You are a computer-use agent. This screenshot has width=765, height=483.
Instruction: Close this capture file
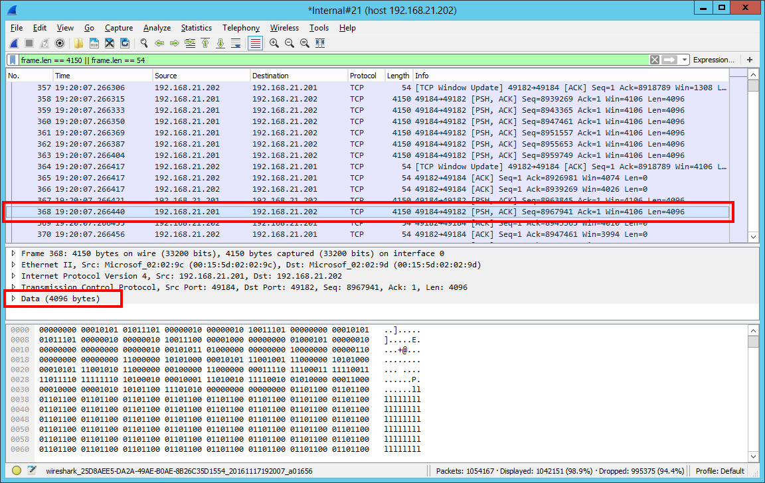pyautogui.click(x=110, y=43)
